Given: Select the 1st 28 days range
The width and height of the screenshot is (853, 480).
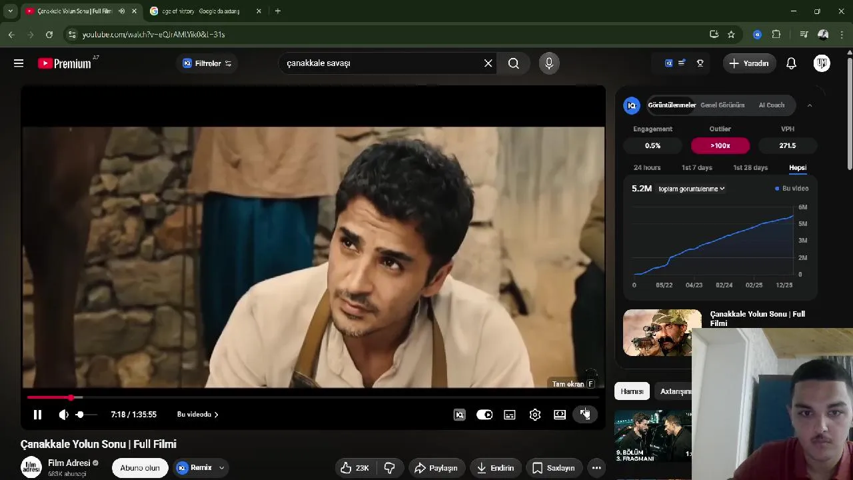Looking at the screenshot, I should [x=750, y=168].
